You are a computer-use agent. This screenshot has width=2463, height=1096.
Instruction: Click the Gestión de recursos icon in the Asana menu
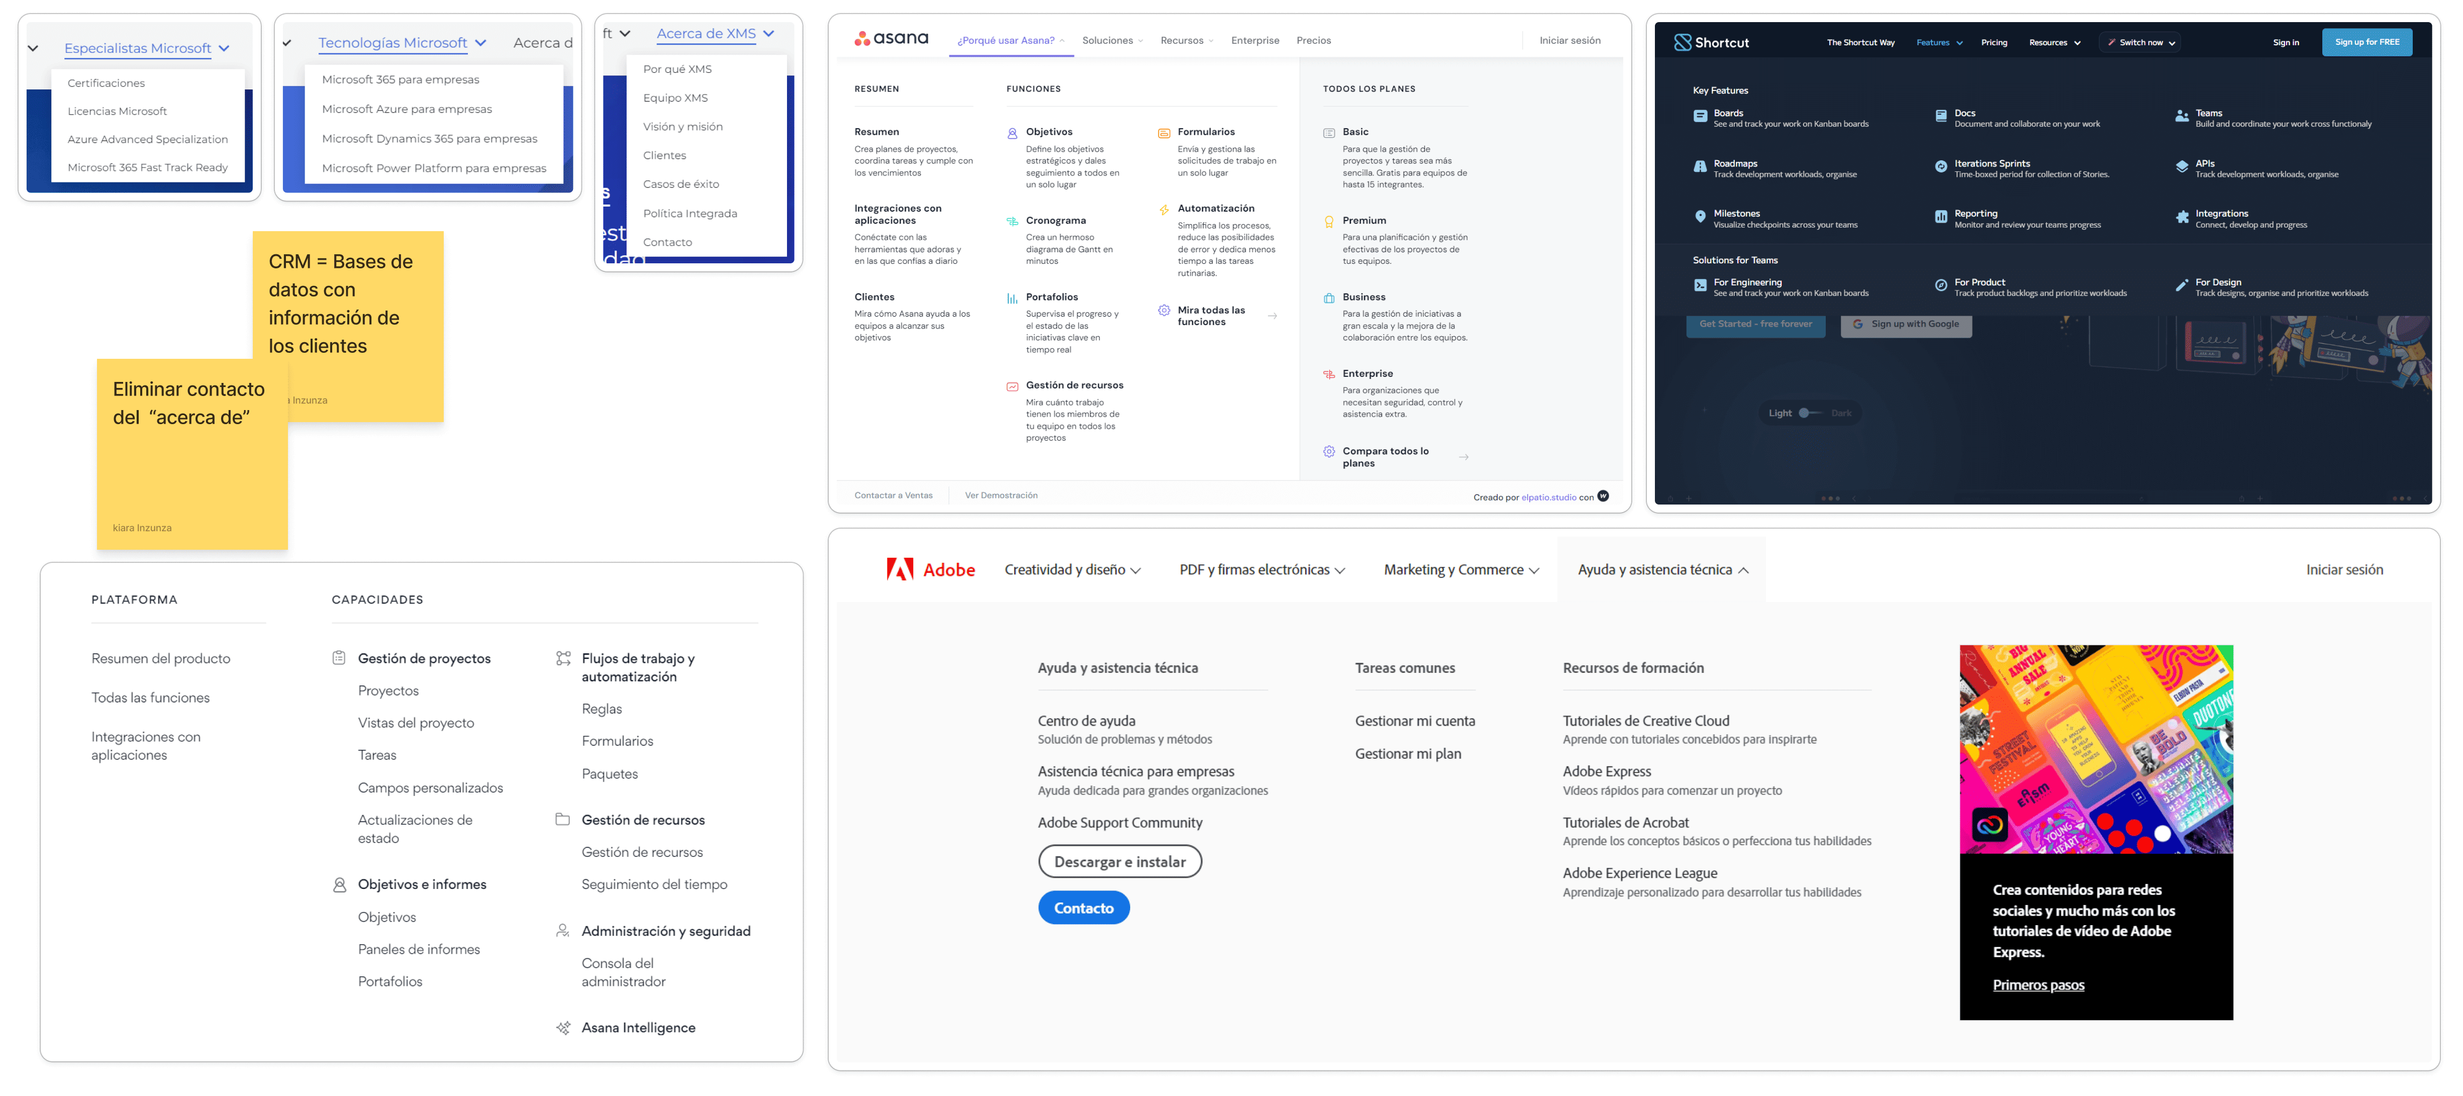1012,386
